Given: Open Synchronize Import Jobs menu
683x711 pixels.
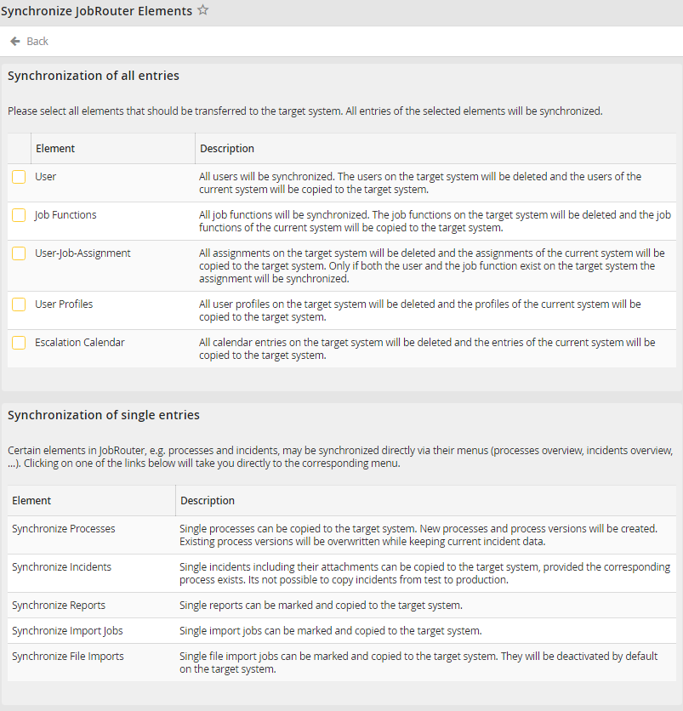Looking at the screenshot, I should coord(67,631).
